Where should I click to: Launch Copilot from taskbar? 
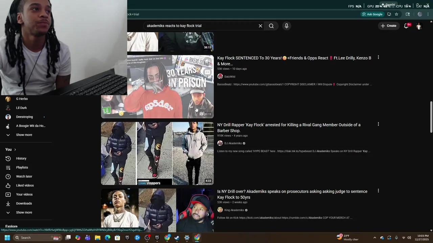point(78,238)
